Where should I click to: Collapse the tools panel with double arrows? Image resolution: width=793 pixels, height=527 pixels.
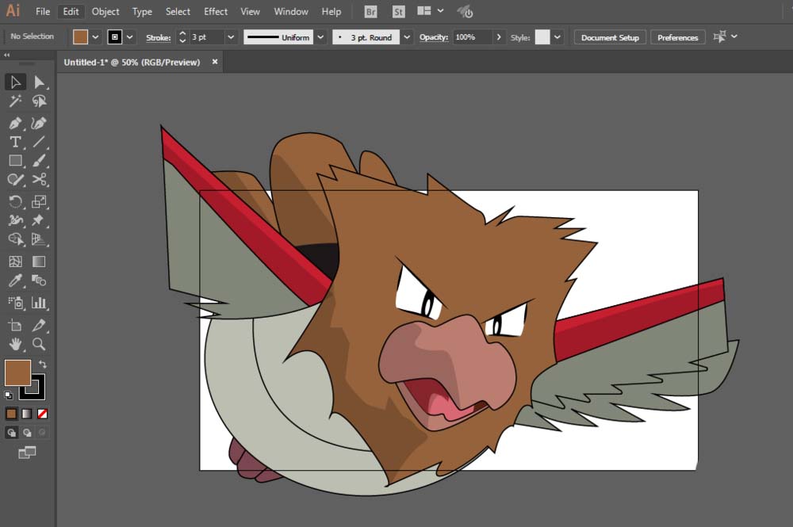(x=6, y=55)
